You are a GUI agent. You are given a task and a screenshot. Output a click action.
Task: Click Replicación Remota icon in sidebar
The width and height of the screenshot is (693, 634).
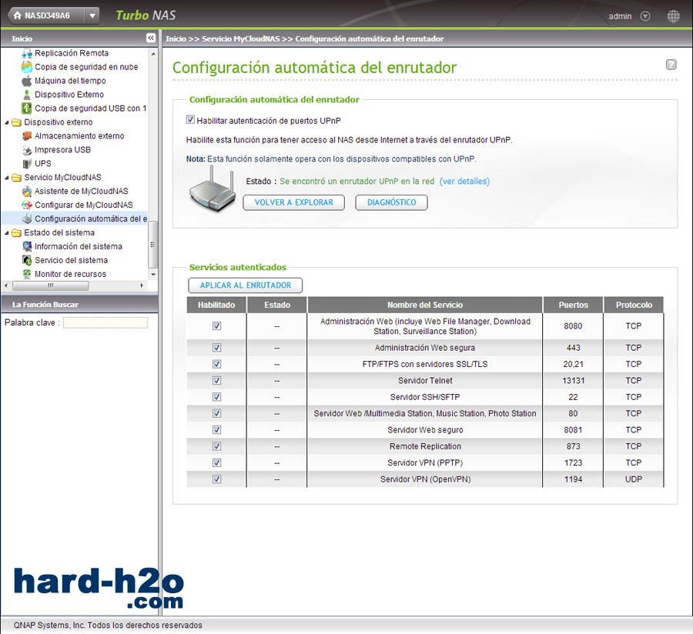[27, 53]
